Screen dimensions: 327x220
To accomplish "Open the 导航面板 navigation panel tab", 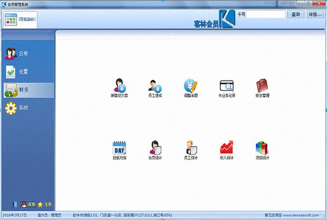I will tap(20, 20).
